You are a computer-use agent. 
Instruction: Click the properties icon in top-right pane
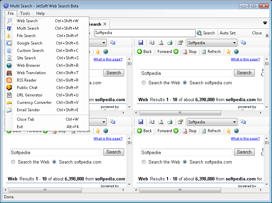click(x=180, y=42)
